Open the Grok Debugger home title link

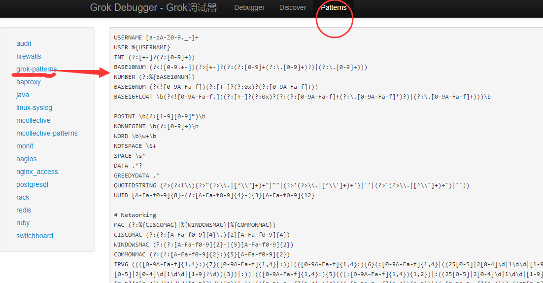pos(153,7)
